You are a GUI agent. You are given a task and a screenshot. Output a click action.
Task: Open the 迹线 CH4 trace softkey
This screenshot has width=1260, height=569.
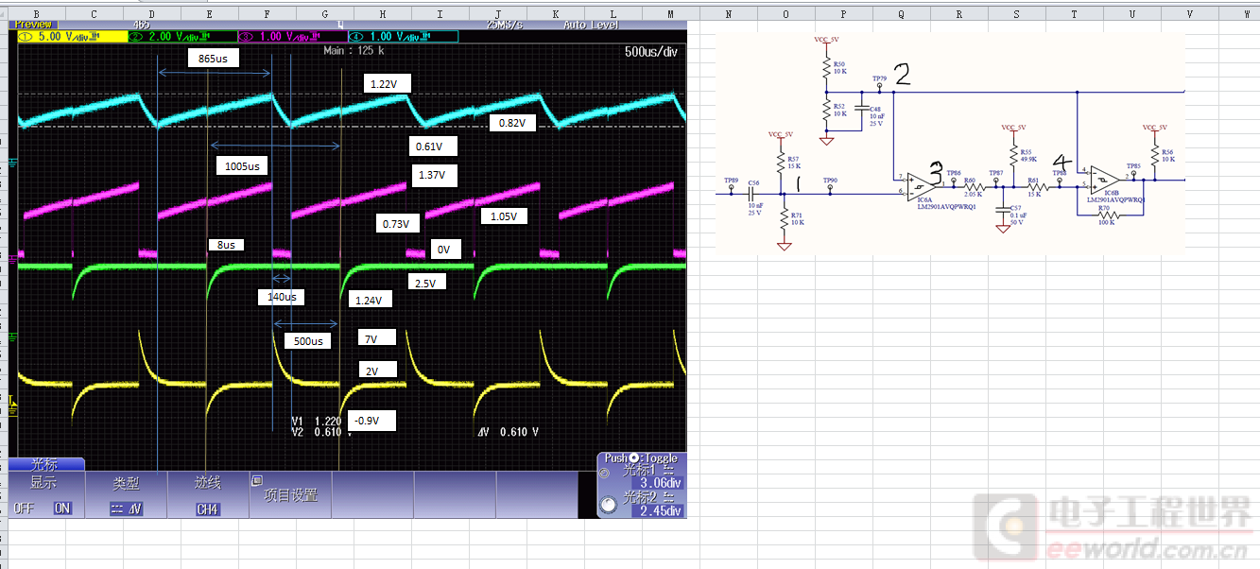point(208,495)
